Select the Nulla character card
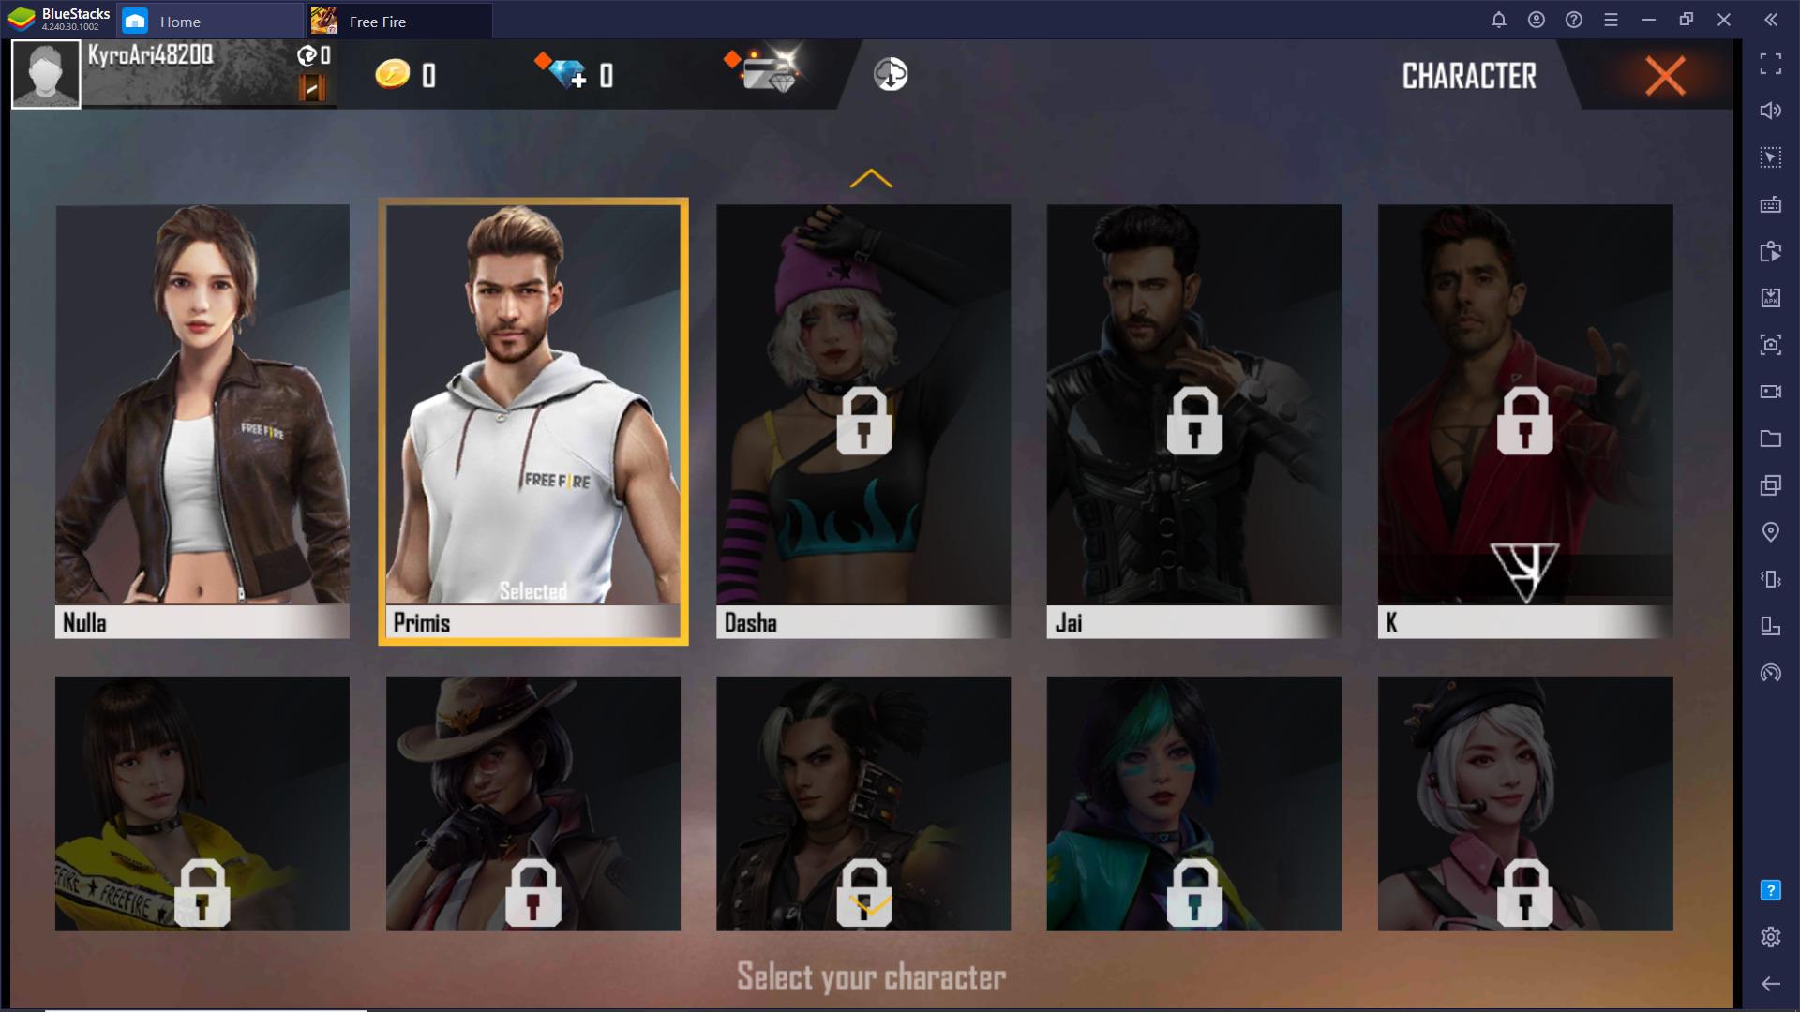 202,422
